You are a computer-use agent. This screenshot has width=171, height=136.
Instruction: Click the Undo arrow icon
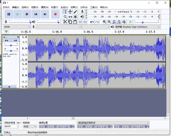92,22
